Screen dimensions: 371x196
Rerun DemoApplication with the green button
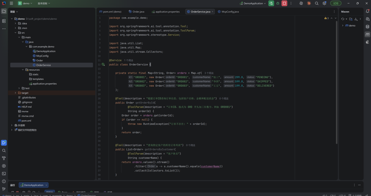(271, 3)
